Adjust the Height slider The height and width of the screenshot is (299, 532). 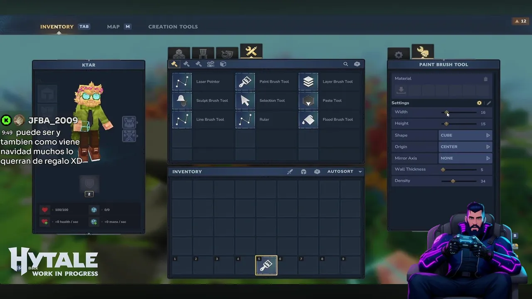(x=459, y=124)
